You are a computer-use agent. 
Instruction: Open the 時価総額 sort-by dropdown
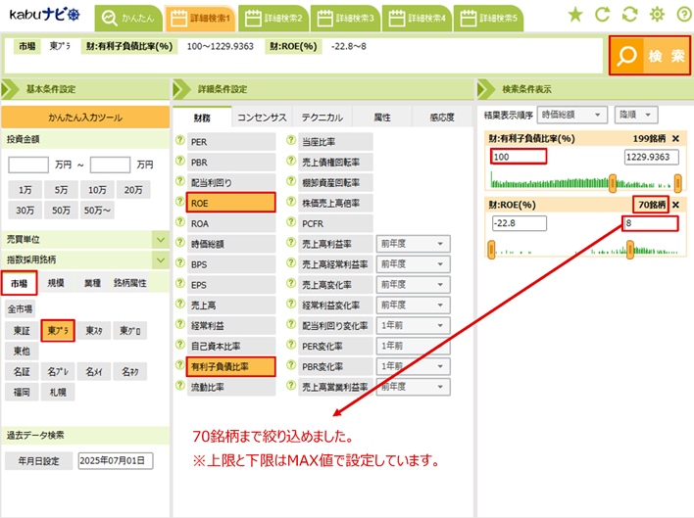pos(571,115)
